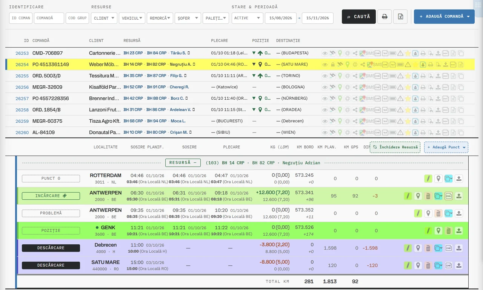Toggle the eye icon in the ORD. 5003/D row
The height and width of the screenshot is (290, 483).
[x=325, y=76]
